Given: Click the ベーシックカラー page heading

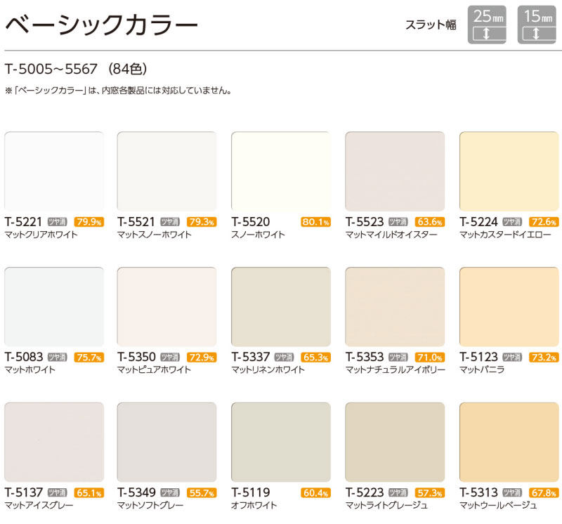Looking at the screenshot, I should (101, 26).
